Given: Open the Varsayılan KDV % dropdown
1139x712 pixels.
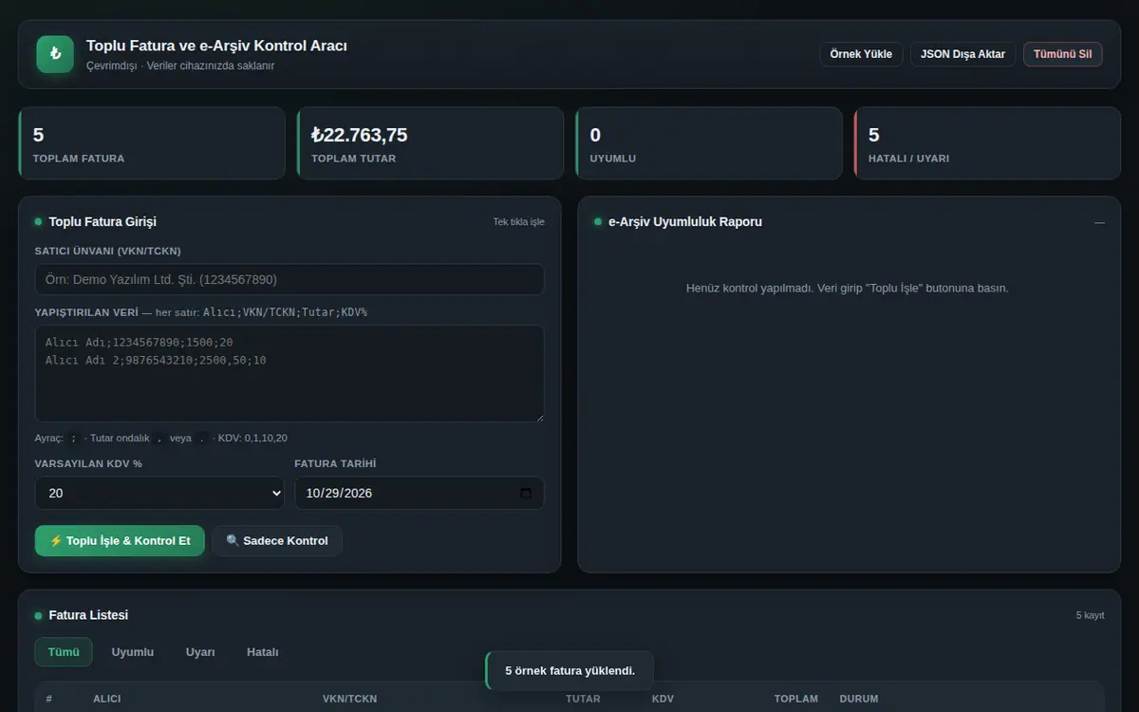Looking at the screenshot, I should tap(159, 494).
